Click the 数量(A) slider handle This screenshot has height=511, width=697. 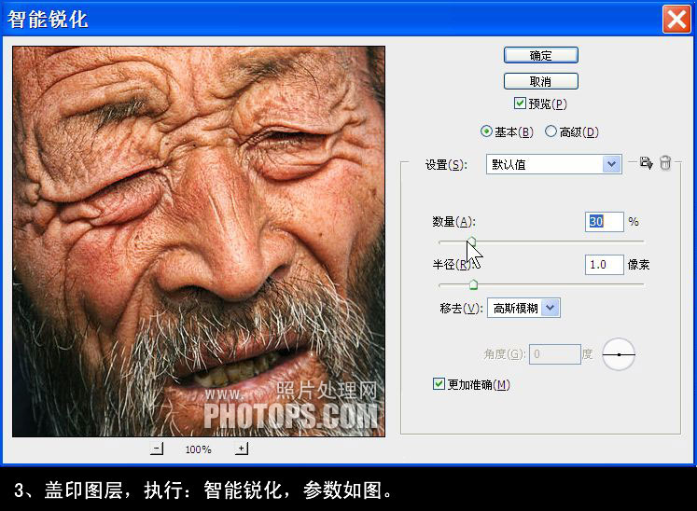(x=471, y=242)
